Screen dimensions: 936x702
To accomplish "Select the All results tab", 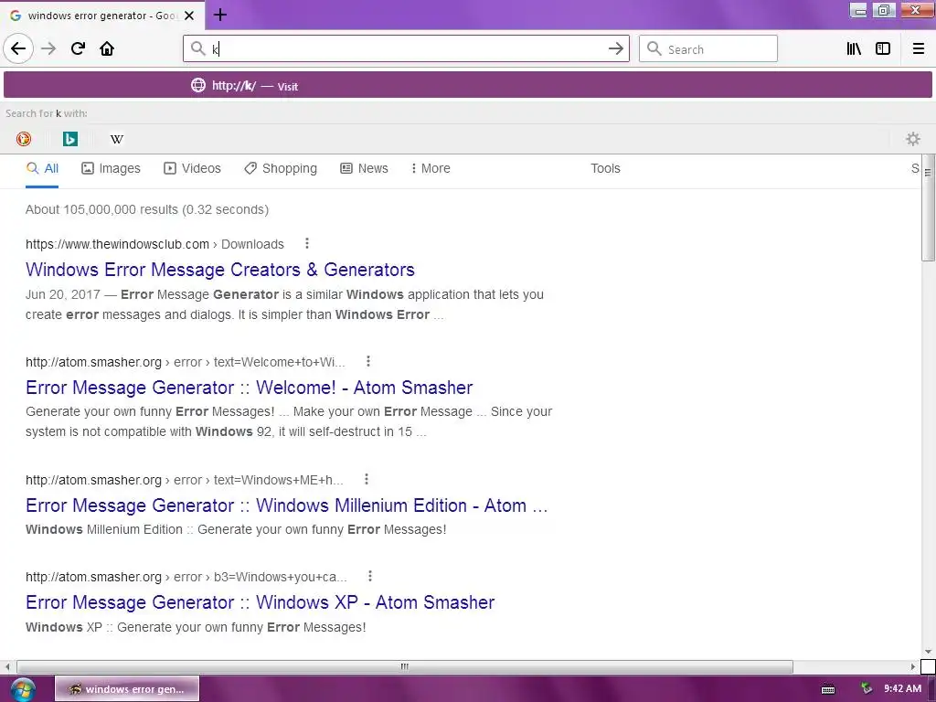I will [42, 168].
